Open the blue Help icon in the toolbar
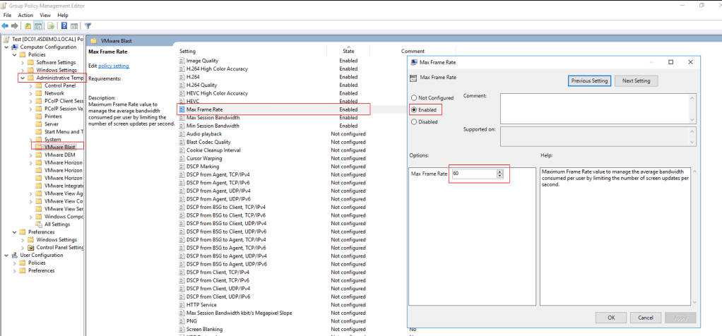Image resolution: width=722 pixels, height=336 pixels. (64, 26)
